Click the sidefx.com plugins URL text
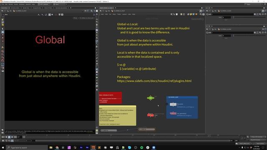Screen dimensions: 267x150 point(154,81)
